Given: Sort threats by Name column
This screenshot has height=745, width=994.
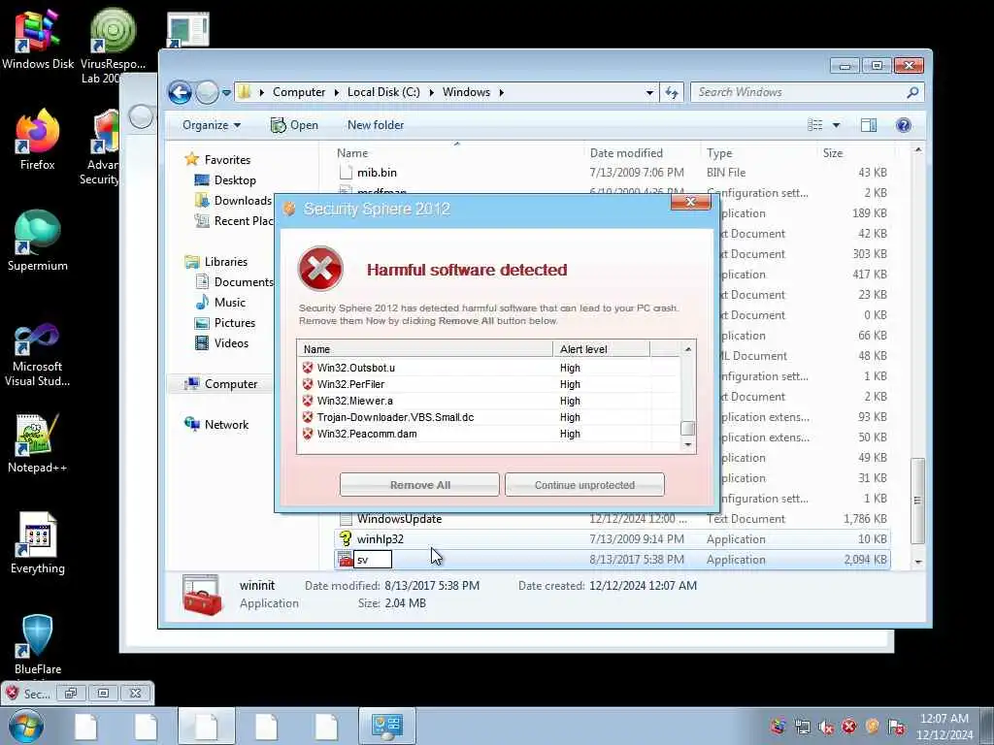Looking at the screenshot, I should tap(425, 349).
